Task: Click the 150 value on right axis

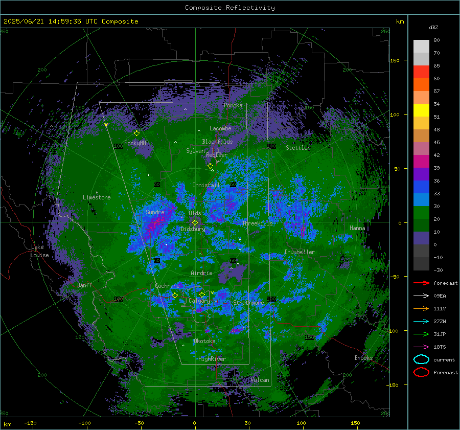Action: click(x=395, y=60)
